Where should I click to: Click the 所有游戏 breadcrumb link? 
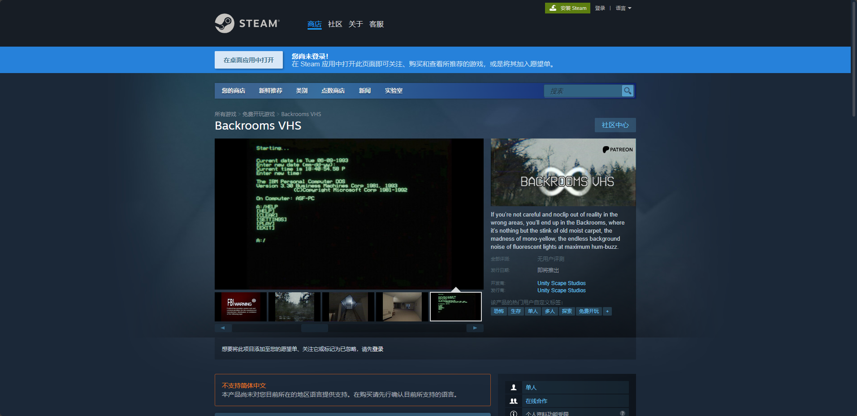[225, 114]
